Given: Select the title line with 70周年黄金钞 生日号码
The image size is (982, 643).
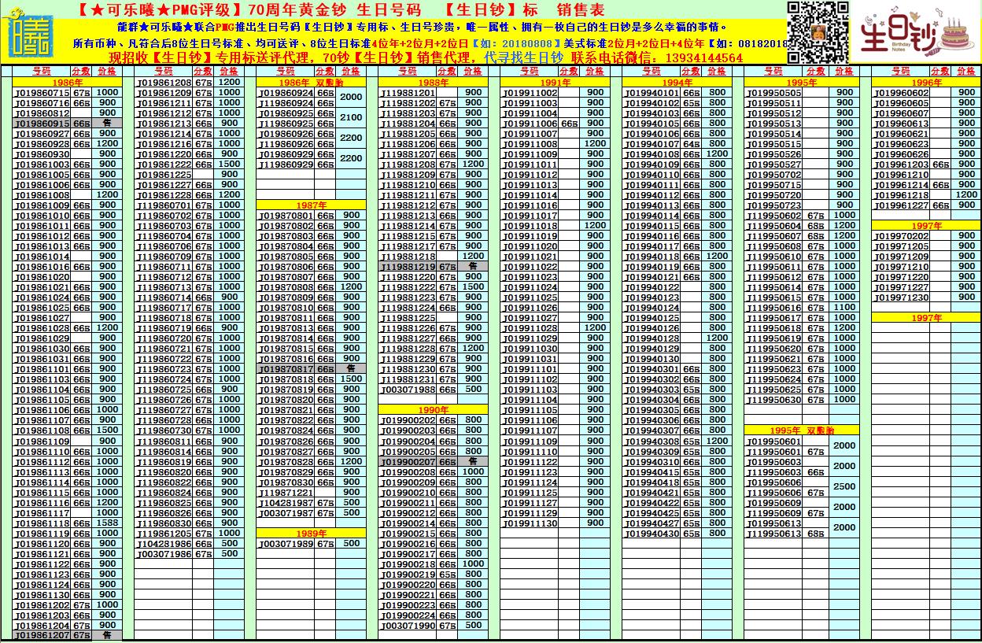Looking at the screenshot, I should (x=341, y=9).
